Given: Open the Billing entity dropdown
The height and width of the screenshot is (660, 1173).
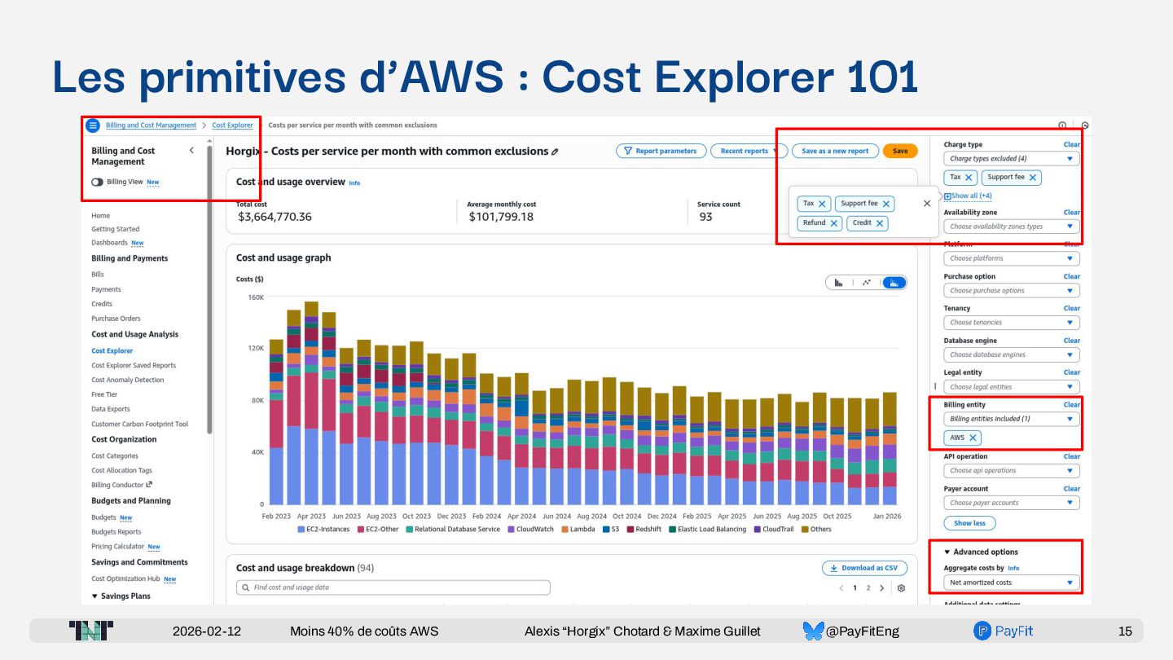Looking at the screenshot, I should click(x=1012, y=419).
